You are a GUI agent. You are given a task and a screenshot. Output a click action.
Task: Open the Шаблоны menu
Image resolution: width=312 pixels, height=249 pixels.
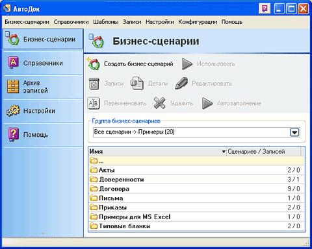(x=106, y=22)
